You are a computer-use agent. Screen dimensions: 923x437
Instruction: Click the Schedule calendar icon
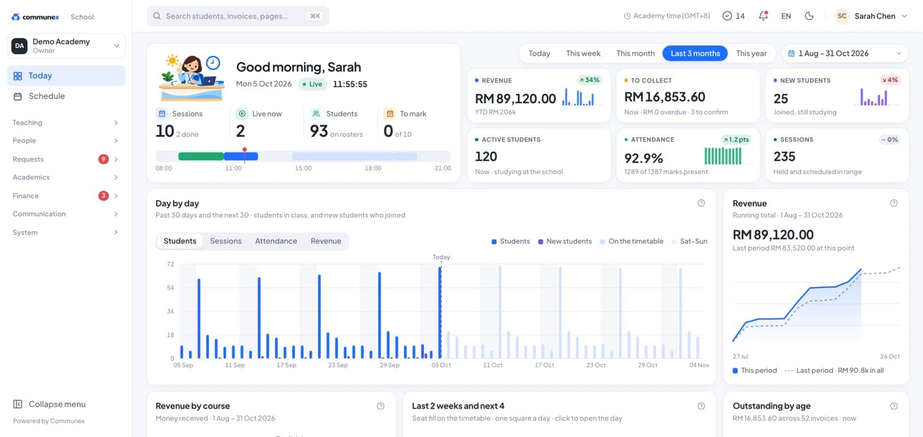point(17,96)
